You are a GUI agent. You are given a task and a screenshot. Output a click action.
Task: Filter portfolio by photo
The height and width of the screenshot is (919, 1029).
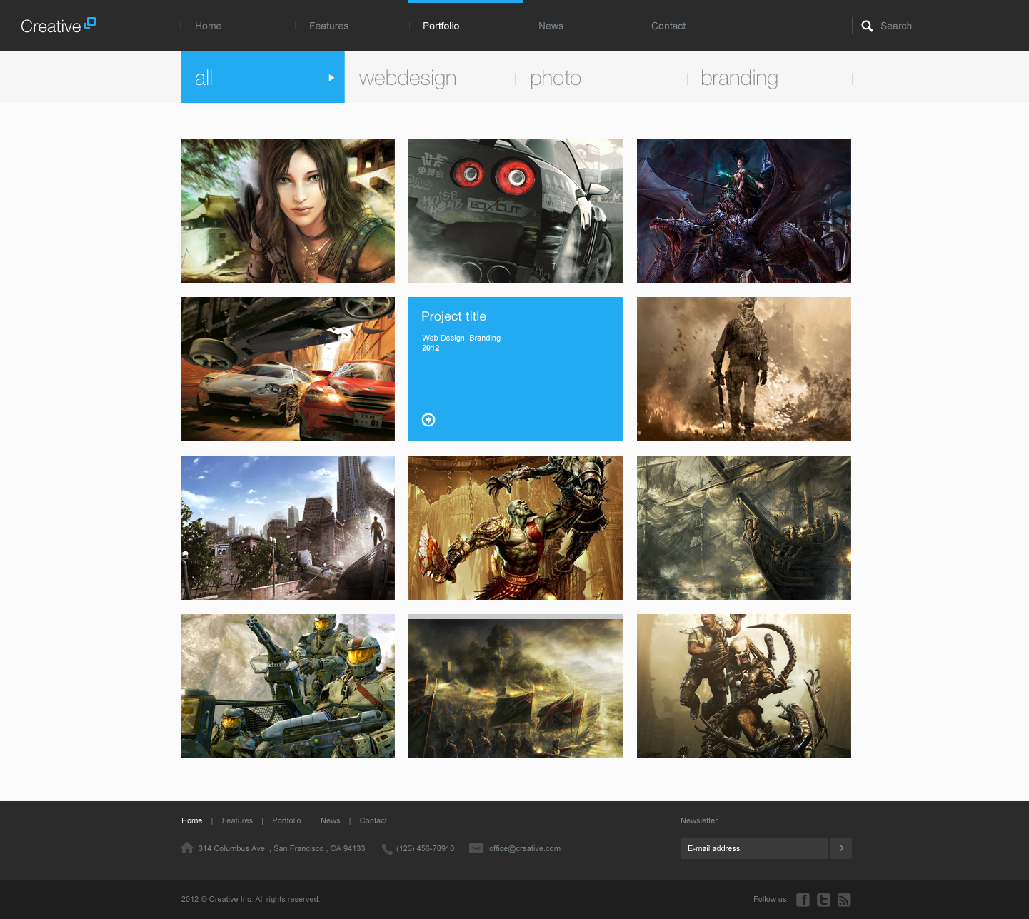556,78
